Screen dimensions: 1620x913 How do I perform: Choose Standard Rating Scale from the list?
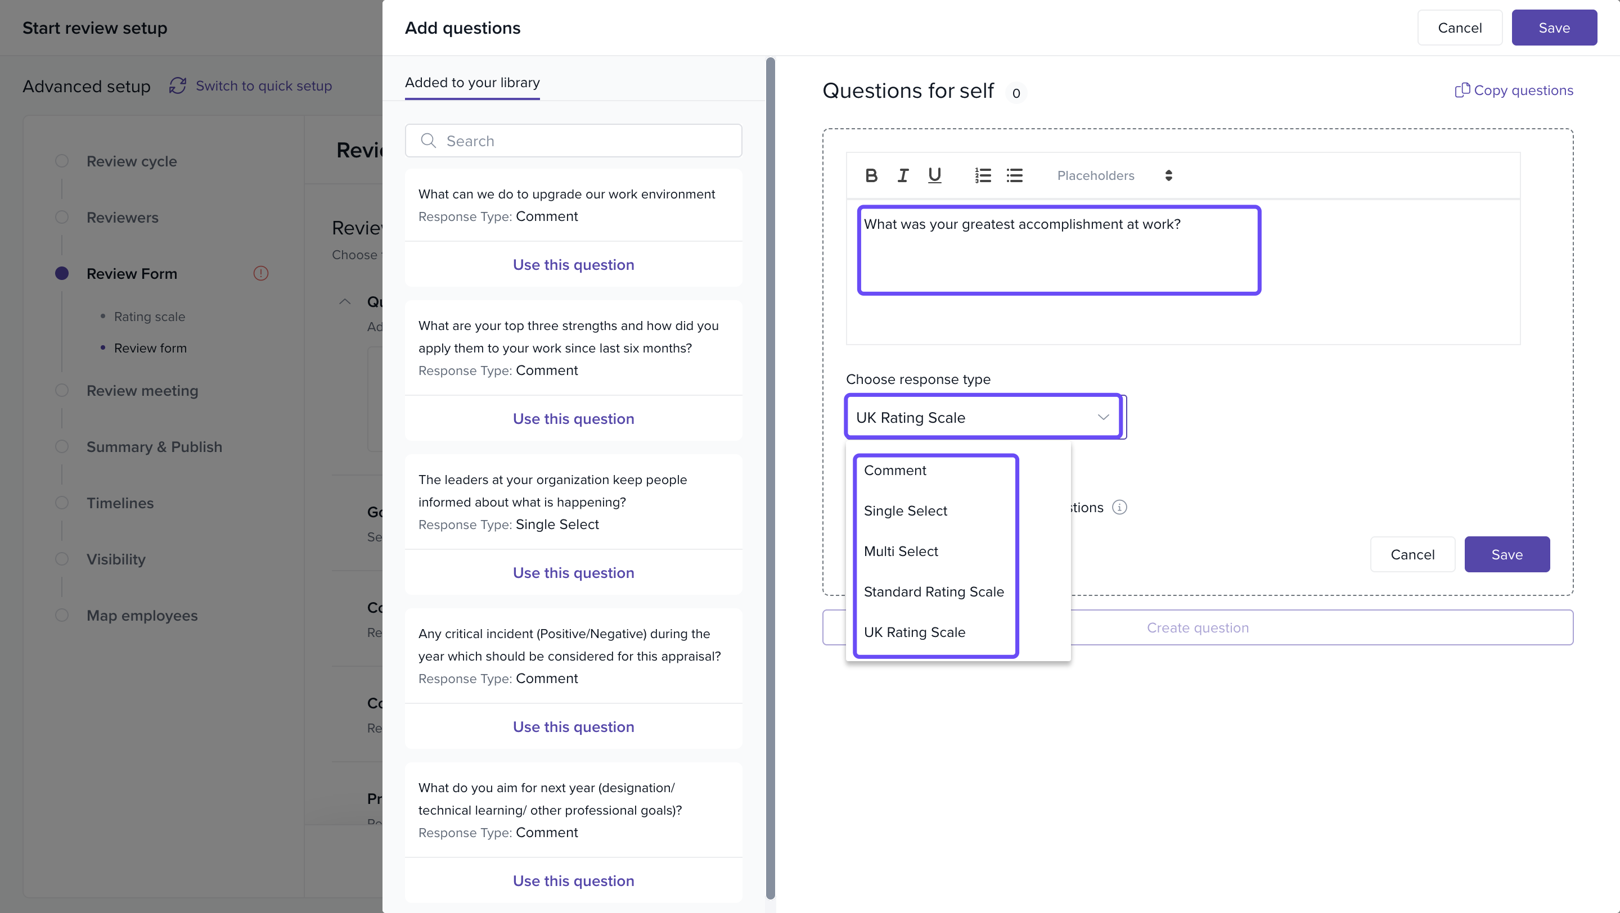[934, 591]
